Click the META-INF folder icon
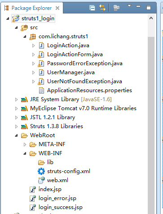Image resolution: width=163 pixels, height=214 pixels. (x=33, y=145)
